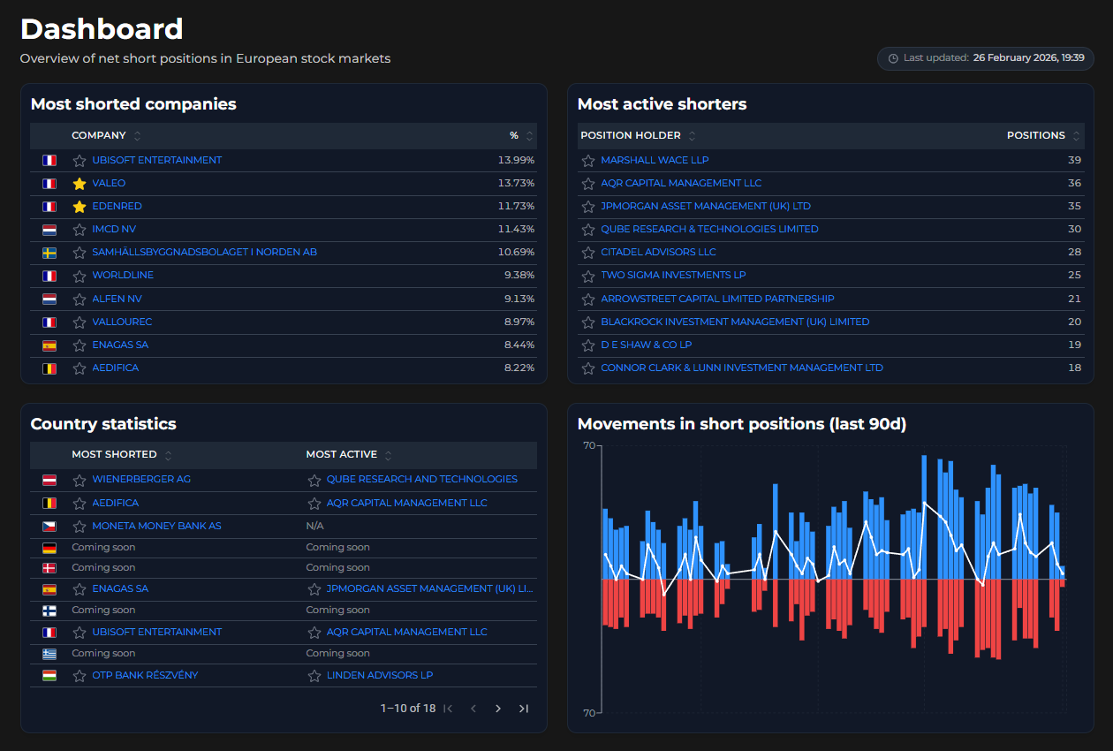This screenshot has width=1113, height=751.
Task: Jump to last page of country statistics
Action: click(x=523, y=708)
